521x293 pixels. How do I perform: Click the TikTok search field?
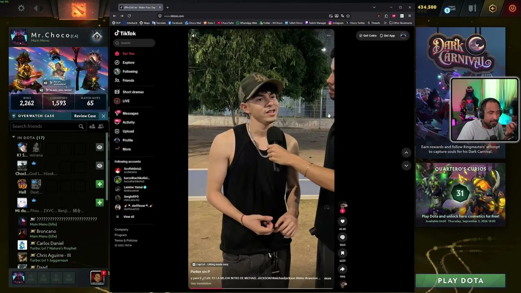pos(134,43)
